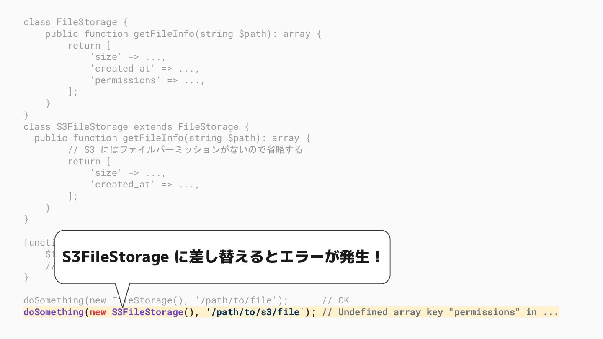Click the red 'new' keyword
This screenshot has height=339, width=603.
coord(98,312)
